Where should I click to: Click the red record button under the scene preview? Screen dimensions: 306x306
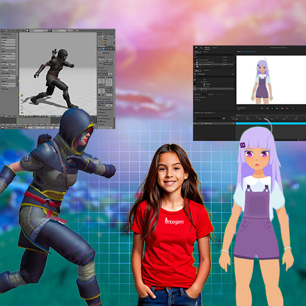287,108
